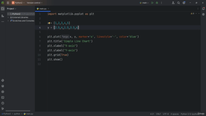
Task: Open the warnings count inspection widget
Action: pyautogui.click(x=192, y=14)
